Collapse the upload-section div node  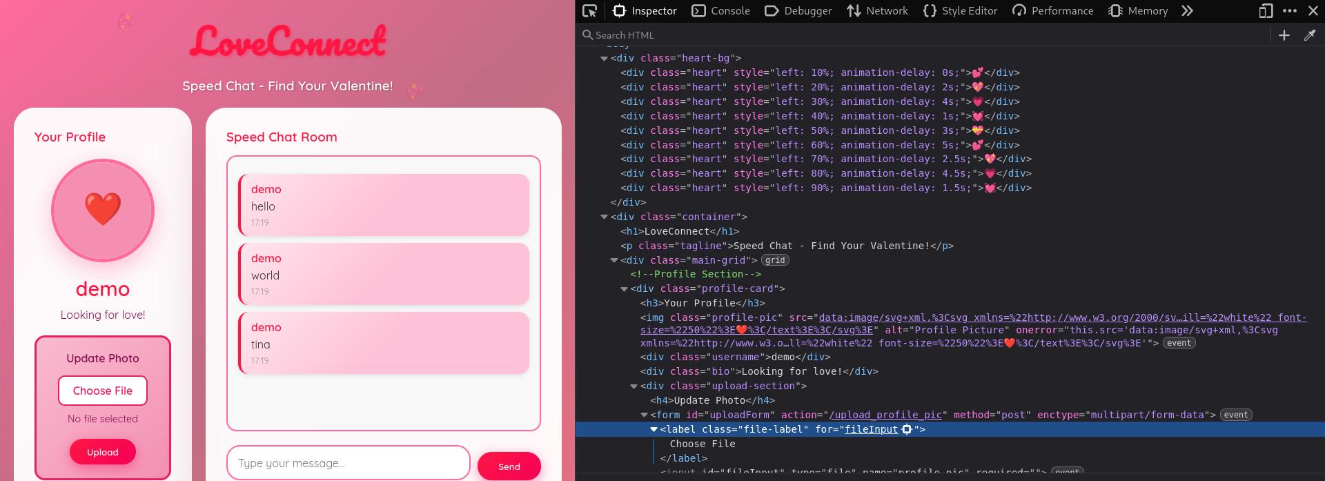634,386
